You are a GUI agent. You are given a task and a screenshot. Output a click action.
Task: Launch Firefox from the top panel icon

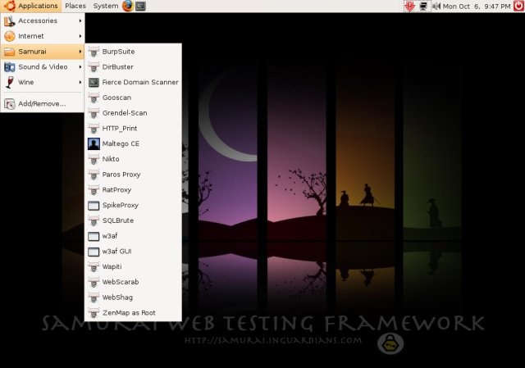pyautogui.click(x=128, y=6)
